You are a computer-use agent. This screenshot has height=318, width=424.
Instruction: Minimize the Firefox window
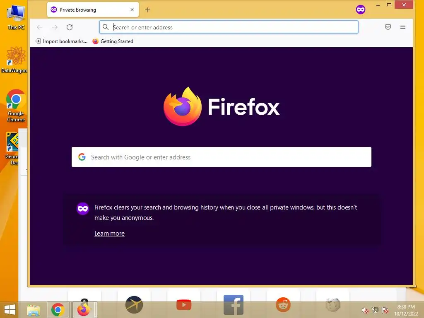tap(378, 5)
